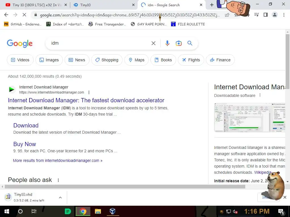Open the Chrome profile avatar
The height and width of the screenshot is (217, 290).
[275, 15]
